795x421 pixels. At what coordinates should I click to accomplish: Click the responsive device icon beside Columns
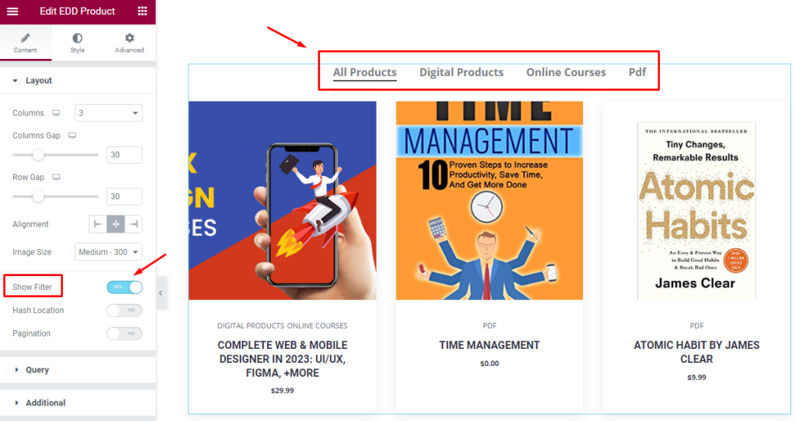click(56, 113)
